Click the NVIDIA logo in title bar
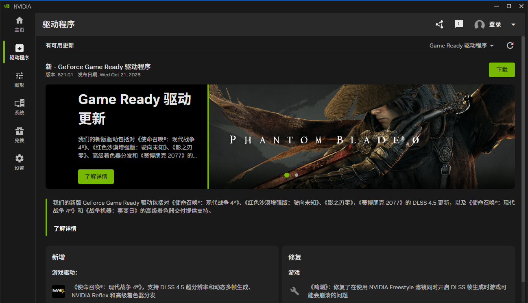 coord(7,6)
